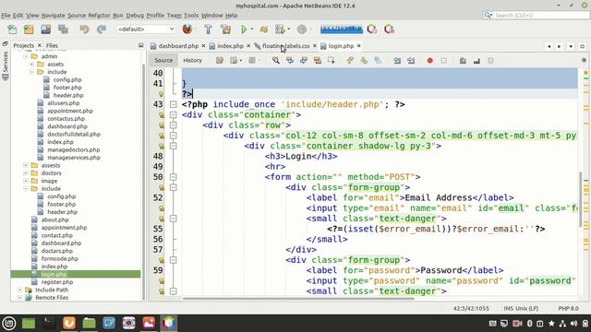Open the Window menu
591x332 pixels.
[x=211, y=16]
